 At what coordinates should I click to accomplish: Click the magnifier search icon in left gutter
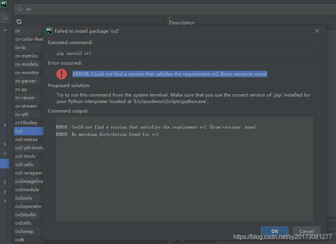(x=5, y=17)
